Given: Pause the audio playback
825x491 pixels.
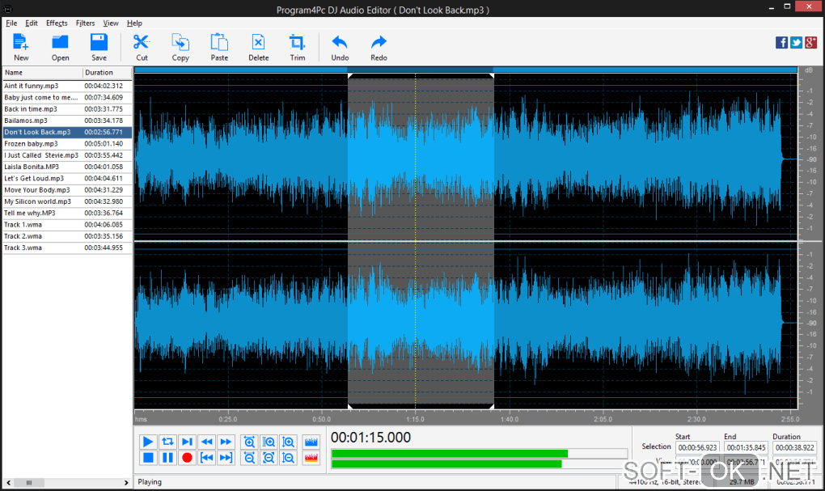Looking at the screenshot, I should [x=167, y=458].
